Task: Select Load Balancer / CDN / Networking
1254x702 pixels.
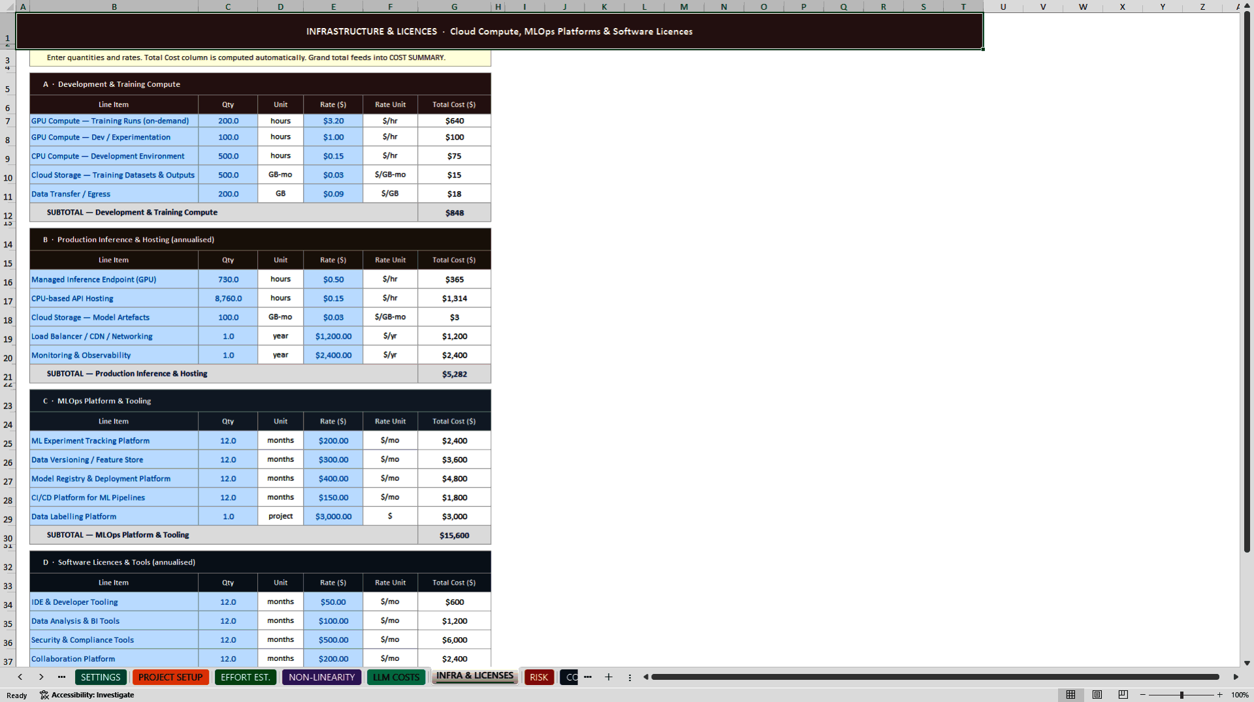Action: [114, 336]
